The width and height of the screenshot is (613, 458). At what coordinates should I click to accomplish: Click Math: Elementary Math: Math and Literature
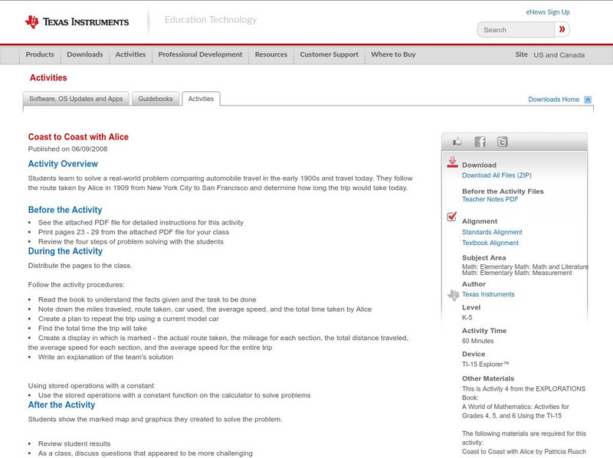[525, 267]
